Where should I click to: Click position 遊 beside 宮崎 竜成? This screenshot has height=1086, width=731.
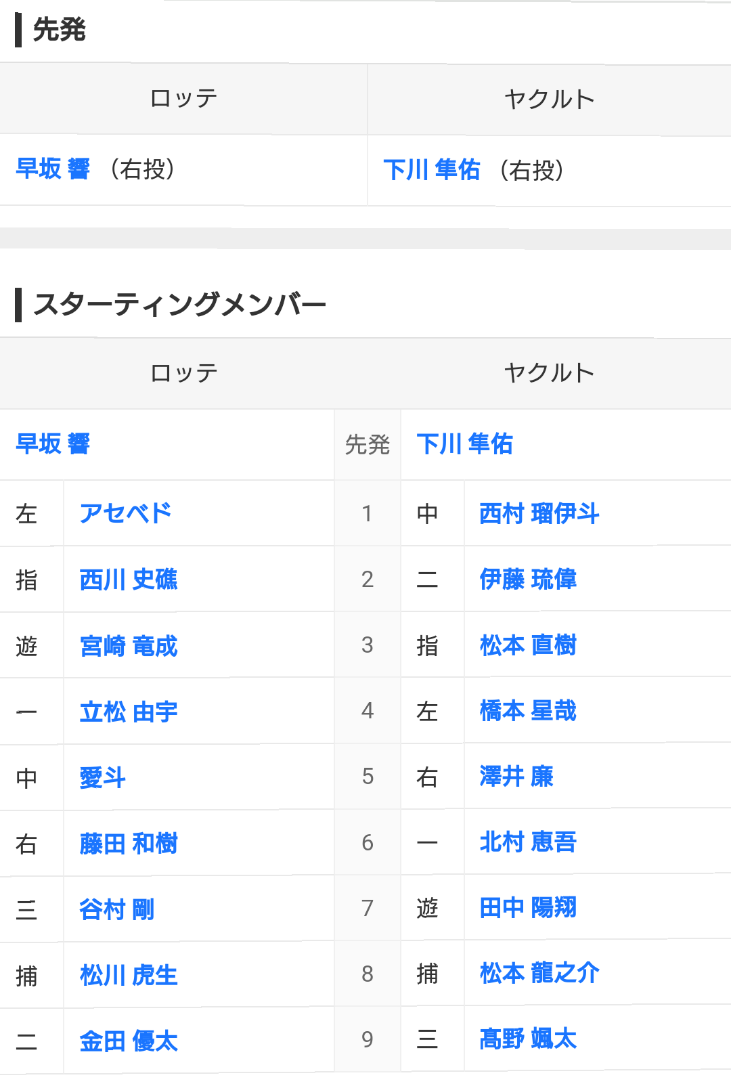[26, 647]
